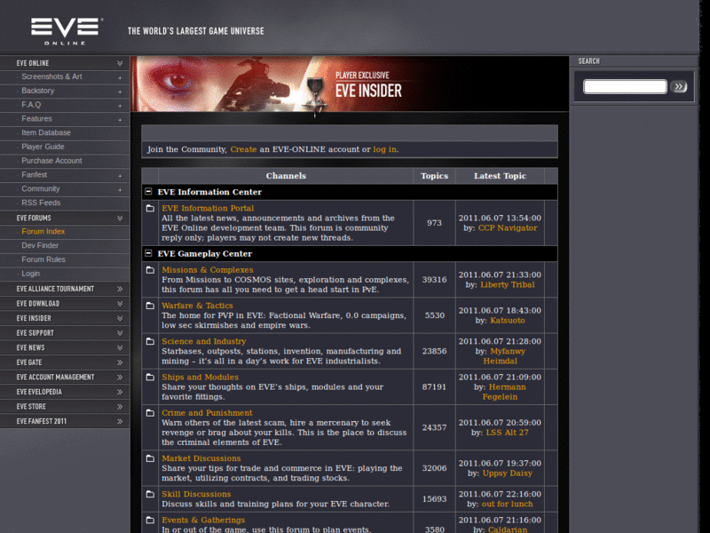Open EVE Store menu item
The image size is (710, 533).
pos(65,407)
